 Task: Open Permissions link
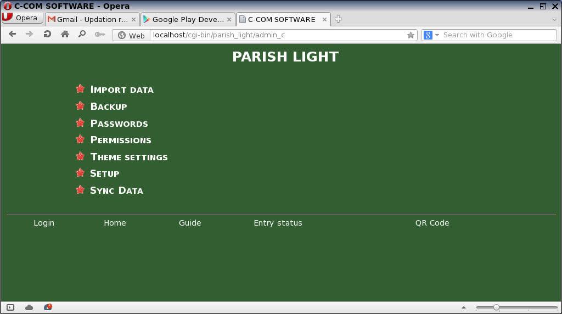(121, 140)
